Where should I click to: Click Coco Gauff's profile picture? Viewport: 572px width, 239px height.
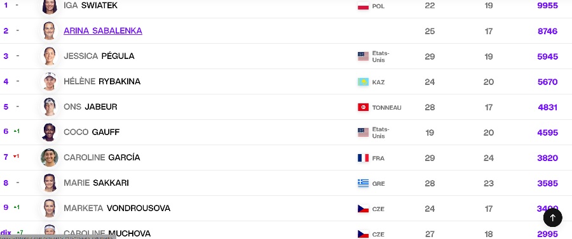[49, 132]
